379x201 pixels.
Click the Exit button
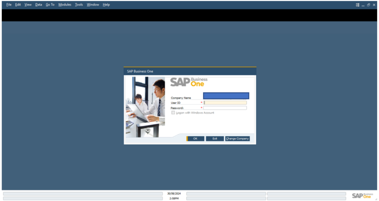click(215, 139)
